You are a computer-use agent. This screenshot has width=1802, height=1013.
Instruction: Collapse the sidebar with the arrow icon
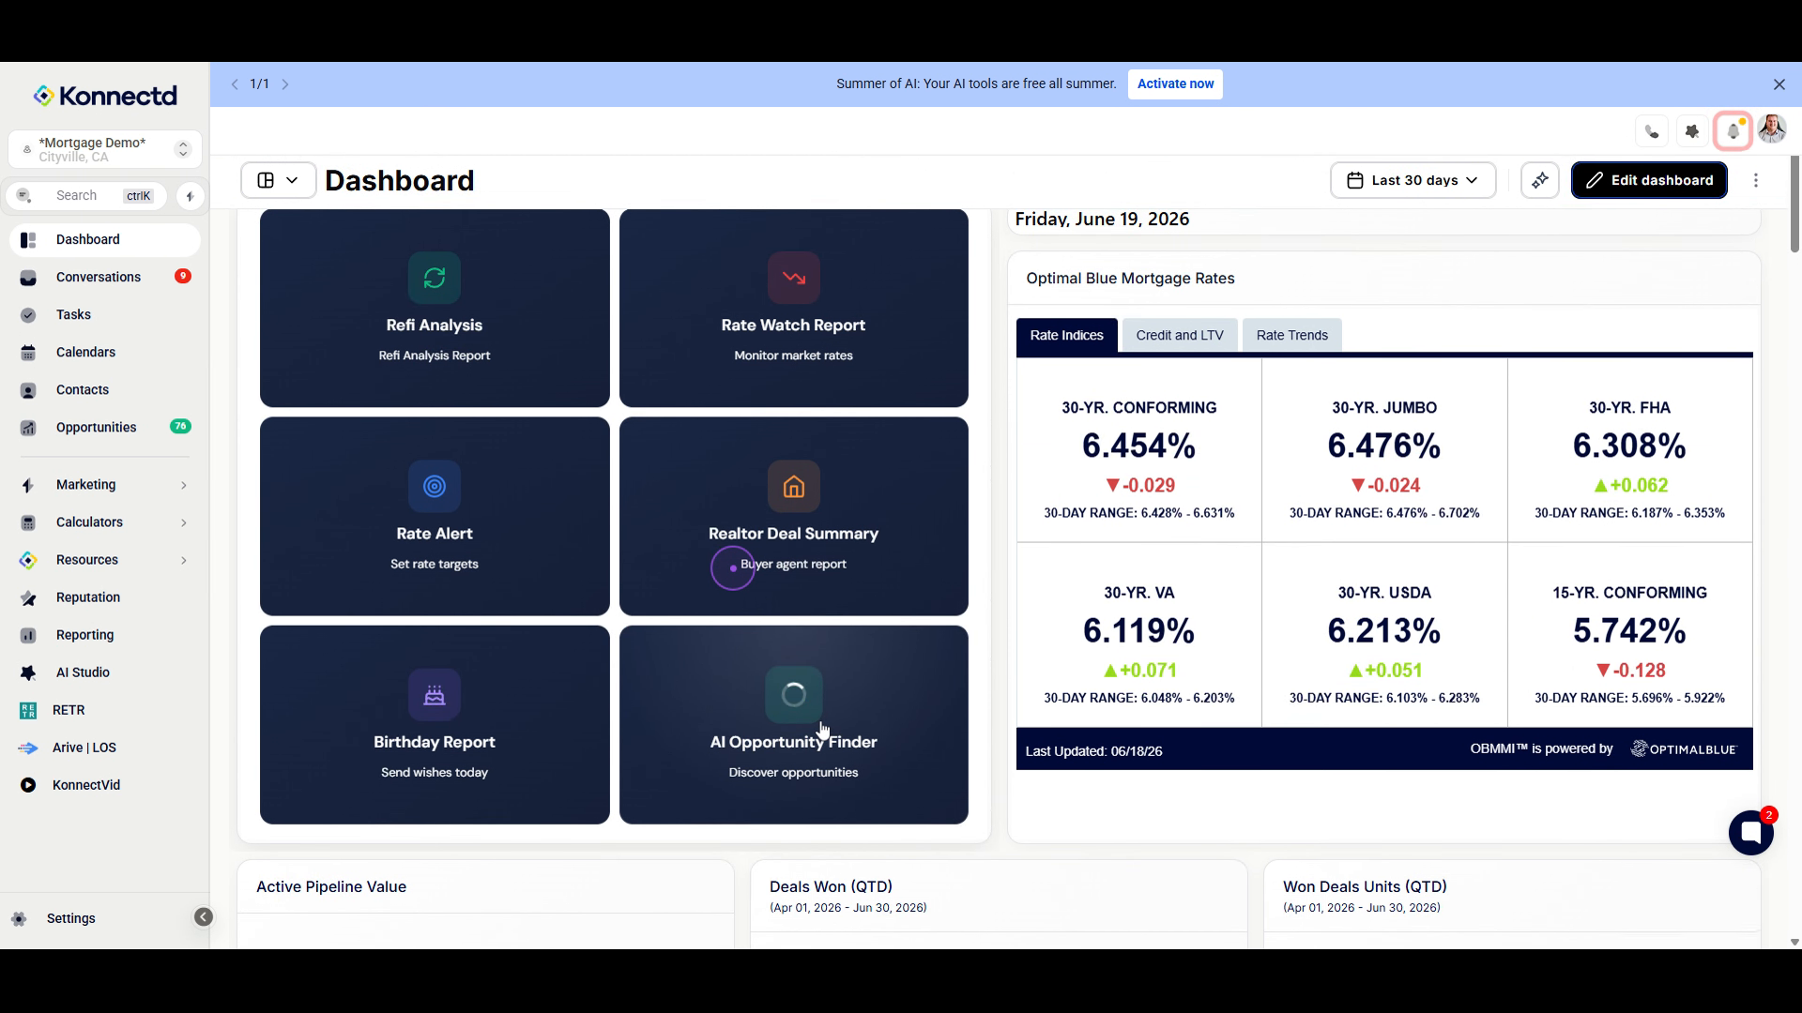click(x=204, y=917)
